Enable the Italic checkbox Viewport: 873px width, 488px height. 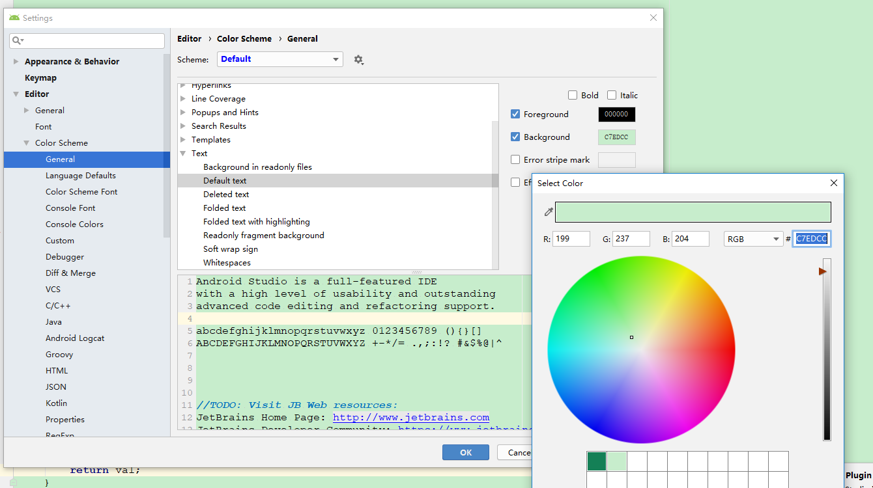pyautogui.click(x=611, y=95)
